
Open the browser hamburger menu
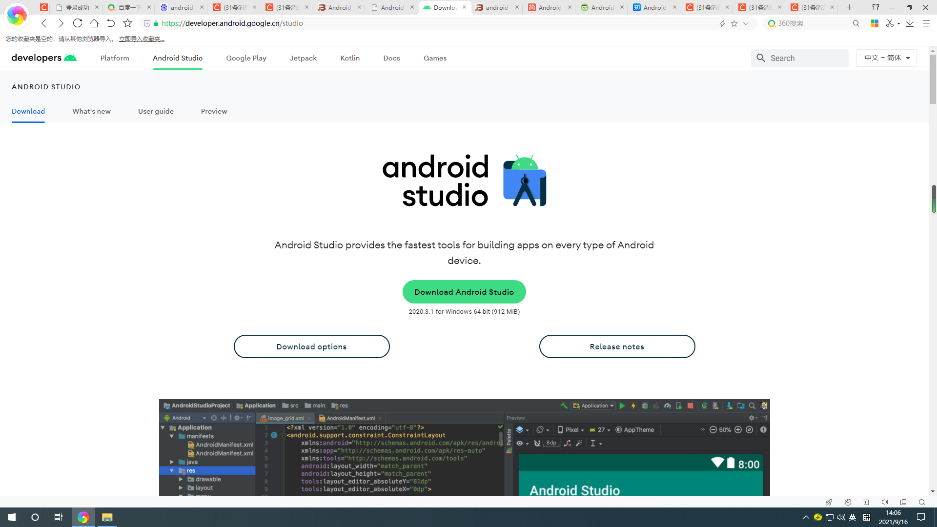click(926, 23)
